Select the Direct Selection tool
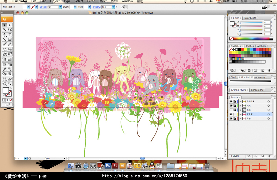Screen dimensions: 277x180 coord(10,25)
